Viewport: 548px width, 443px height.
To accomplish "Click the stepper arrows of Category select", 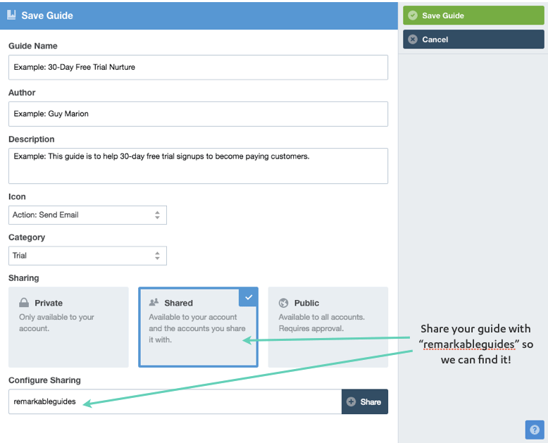I will [157, 256].
